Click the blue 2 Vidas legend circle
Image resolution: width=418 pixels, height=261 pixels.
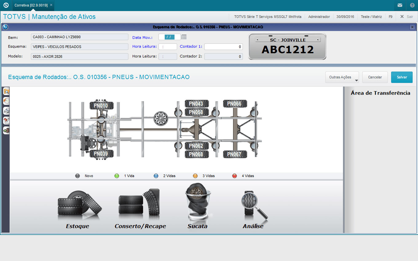pos(156,176)
